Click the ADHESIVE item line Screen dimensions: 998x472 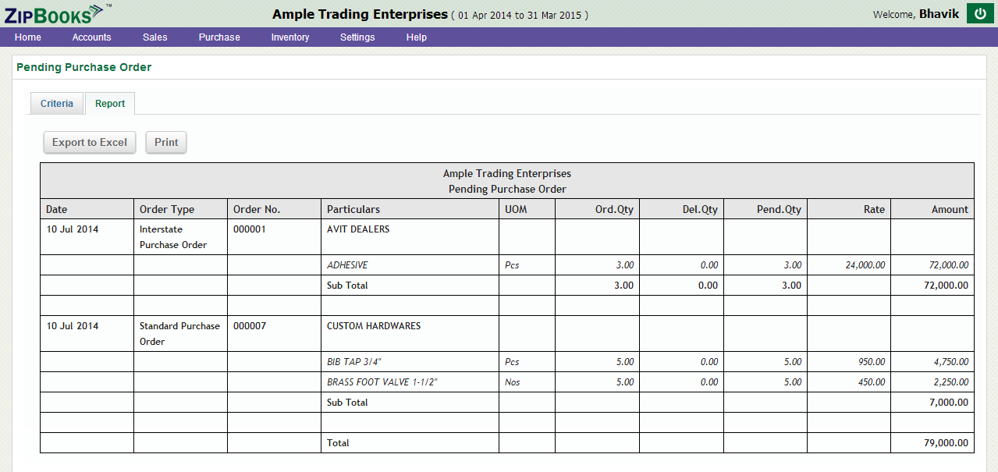point(347,265)
